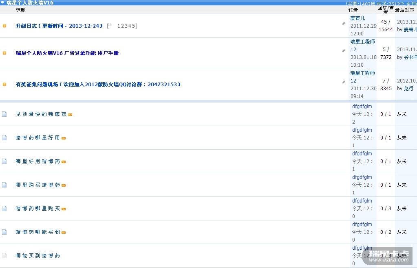Open the 升级日志(更新时间:2013-12-24) thread
The width and height of the screenshot is (417, 268).
(x=59, y=26)
